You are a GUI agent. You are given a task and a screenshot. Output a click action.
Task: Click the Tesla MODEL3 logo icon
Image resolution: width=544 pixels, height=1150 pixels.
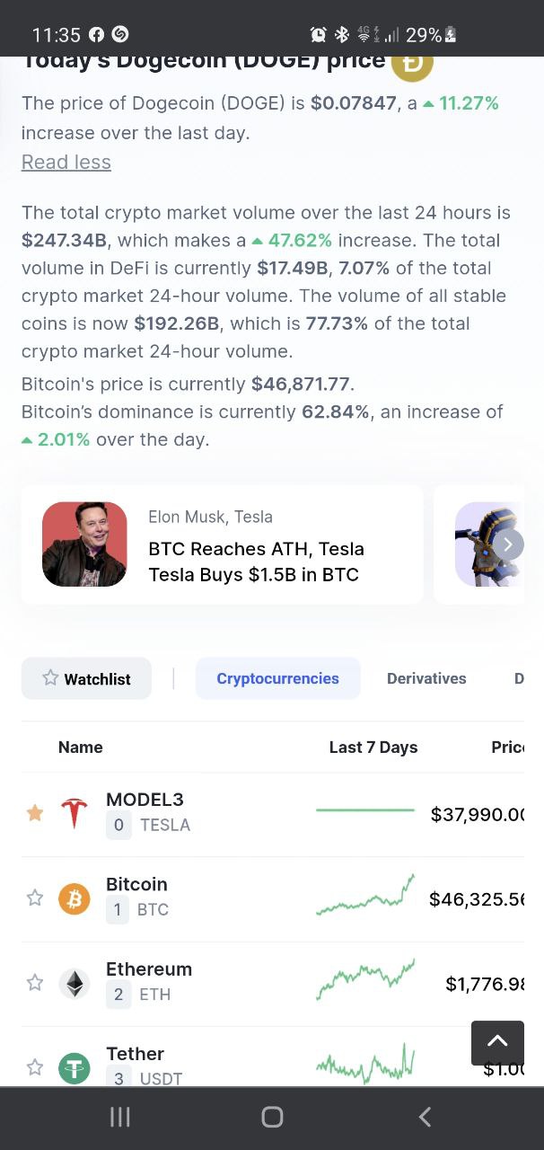click(75, 813)
